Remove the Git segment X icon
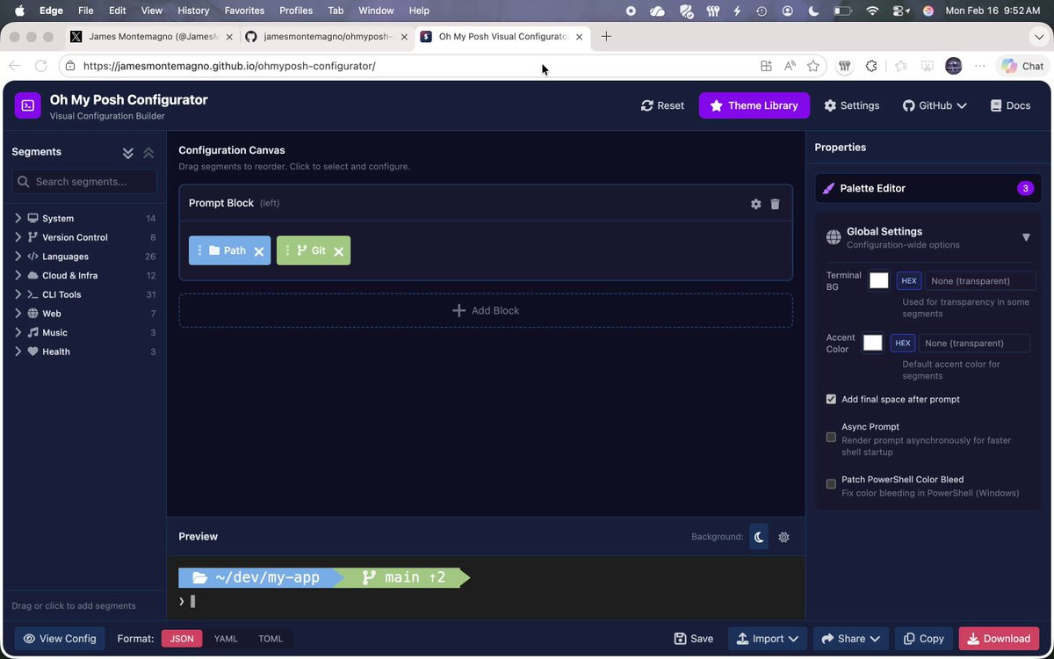Screen dimensions: 1054x659 (x=338, y=251)
